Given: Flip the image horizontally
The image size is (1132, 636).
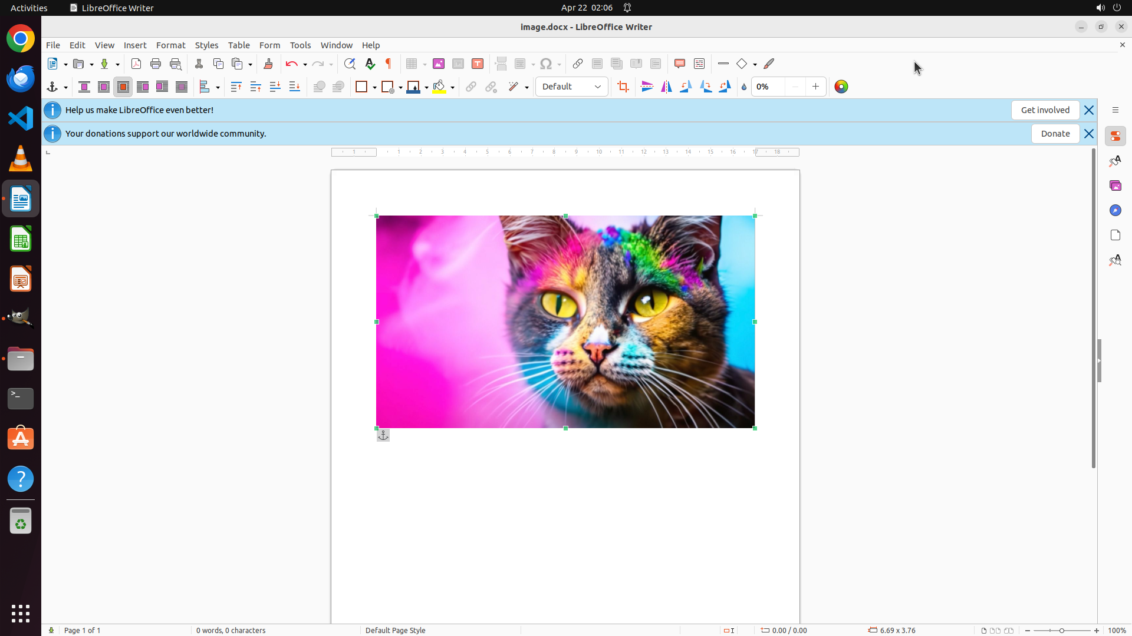Looking at the screenshot, I should pyautogui.click(x=666, y=87).
